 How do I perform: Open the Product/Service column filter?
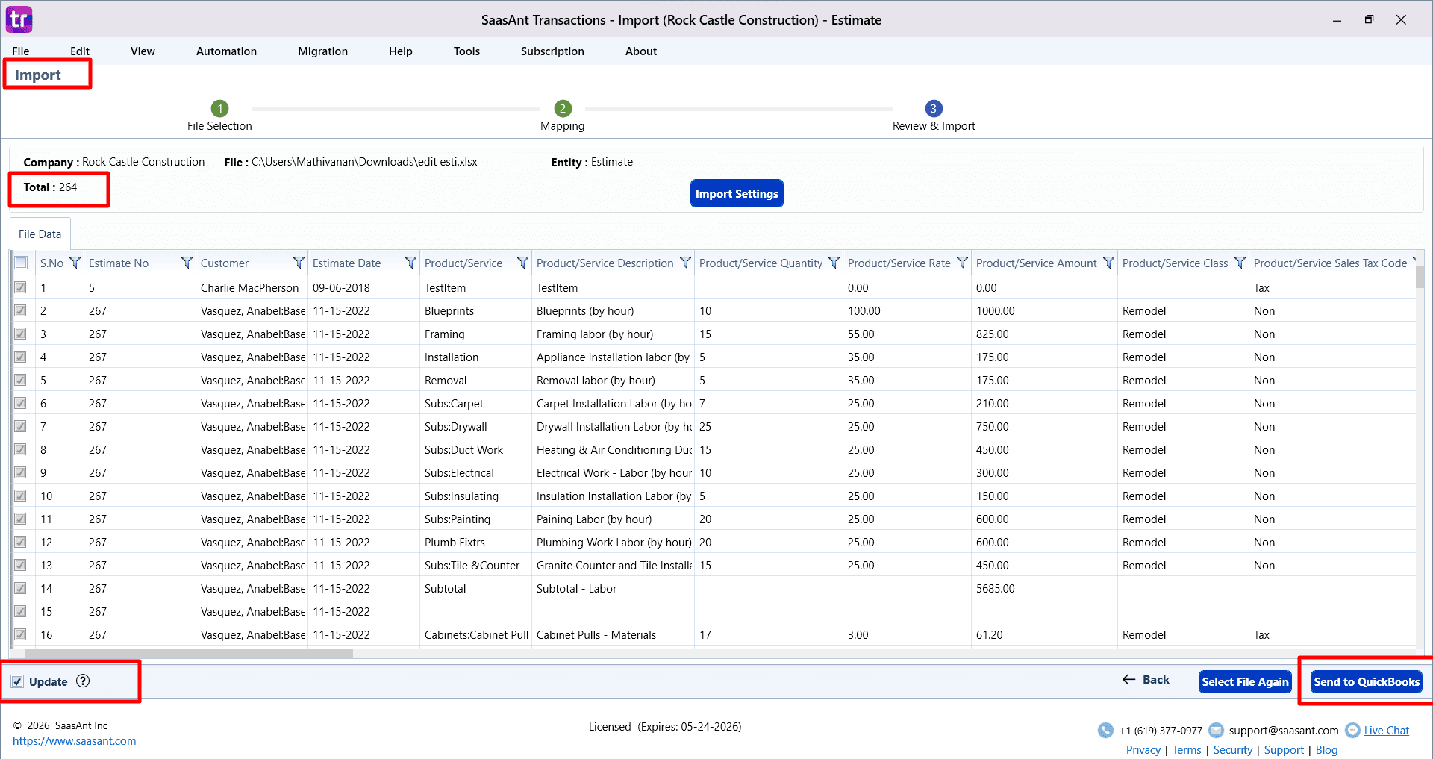522,263
